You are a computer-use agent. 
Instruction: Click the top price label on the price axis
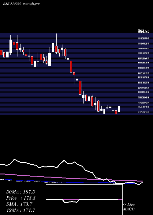[144, 31]
